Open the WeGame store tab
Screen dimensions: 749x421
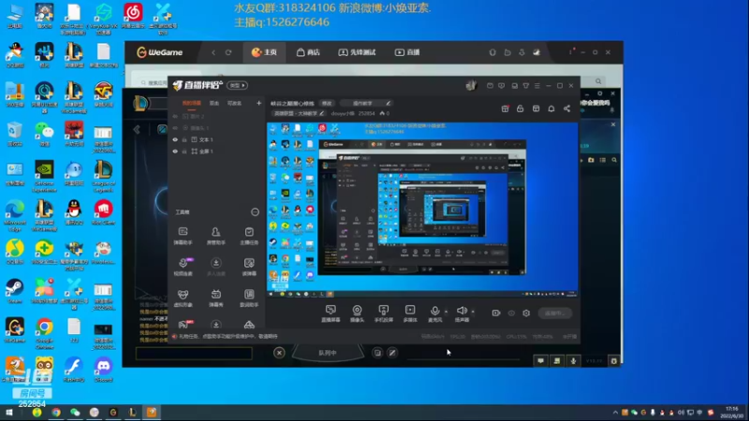(308, 52)
